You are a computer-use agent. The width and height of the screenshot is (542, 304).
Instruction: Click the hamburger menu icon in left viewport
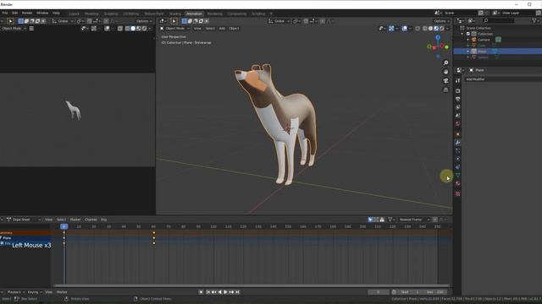click(x=31, y=28)
